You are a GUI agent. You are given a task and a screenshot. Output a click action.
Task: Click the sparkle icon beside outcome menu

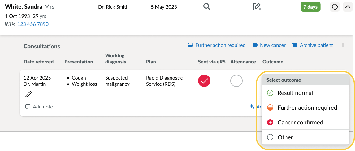pyautogui.click(x=252, y=107)
